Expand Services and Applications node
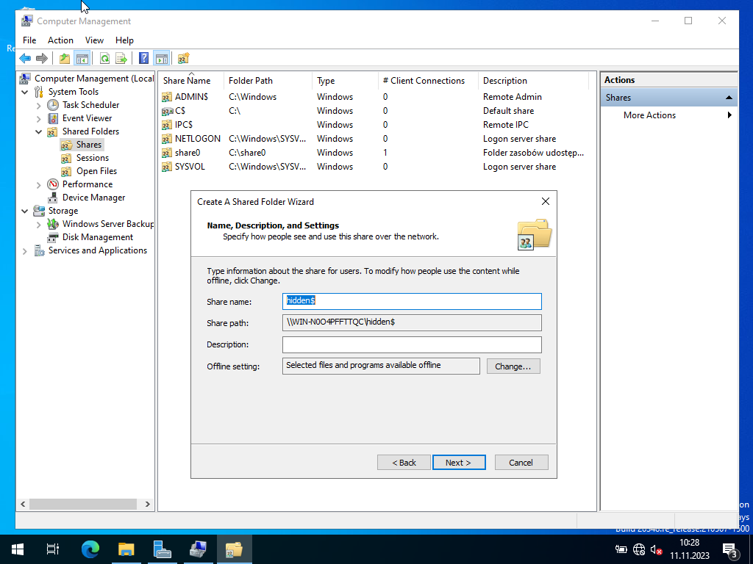The image size is (753, 564). (x=25, y=250)
